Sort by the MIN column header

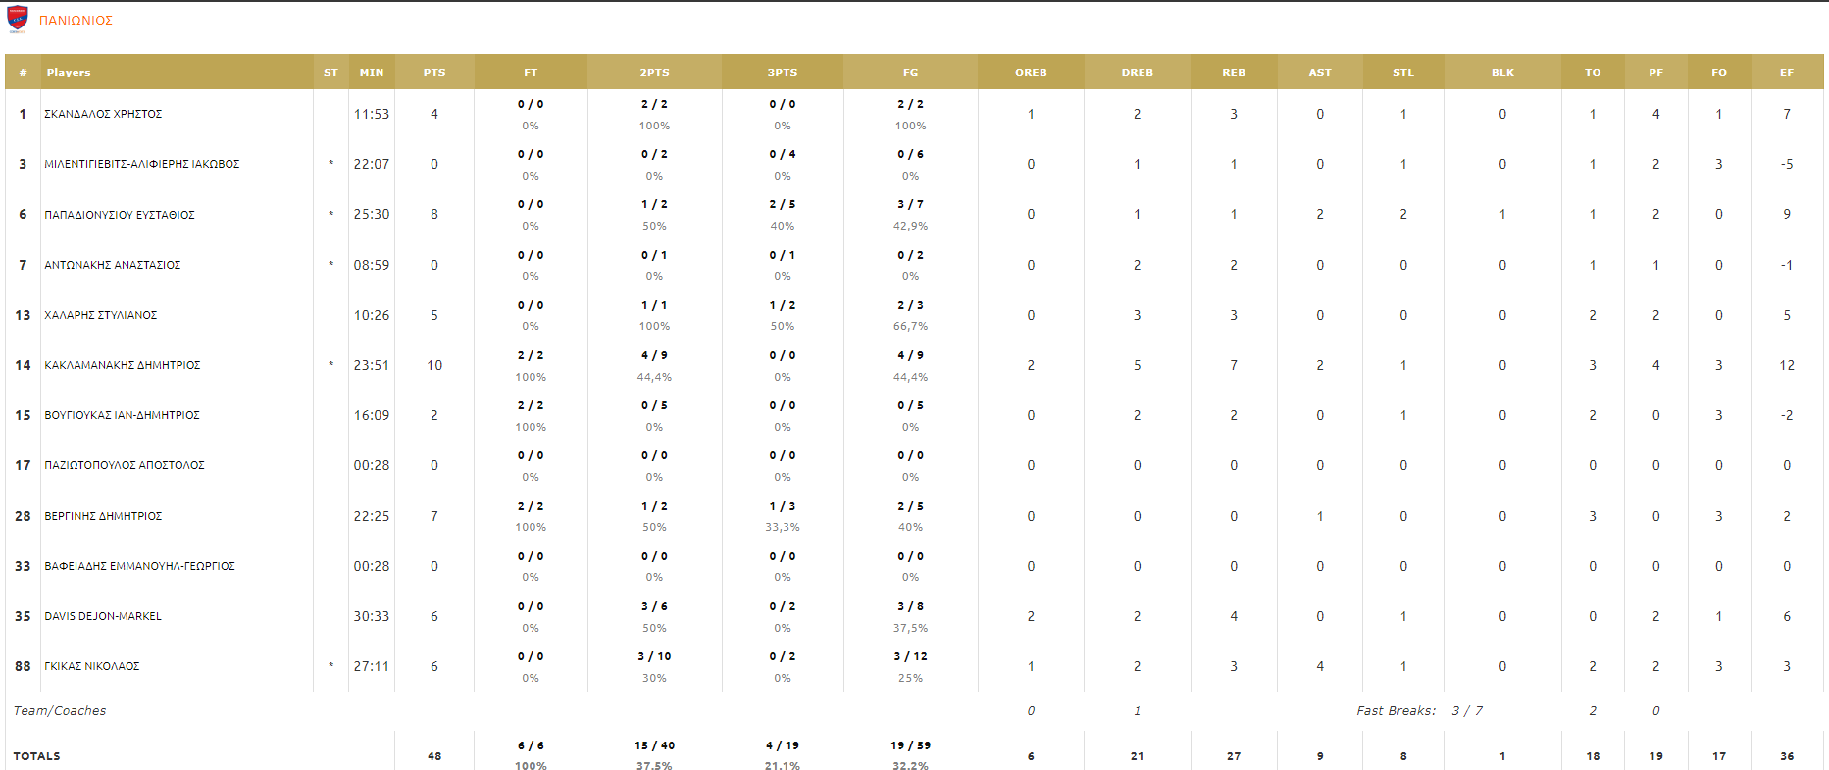[372, 73]
